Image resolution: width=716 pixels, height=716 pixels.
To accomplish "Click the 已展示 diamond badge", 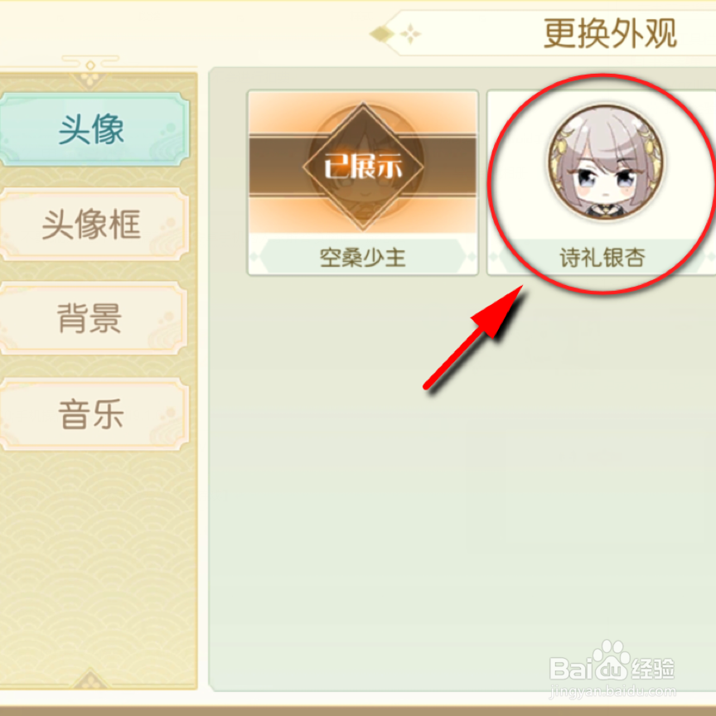I will pos(363,167).
